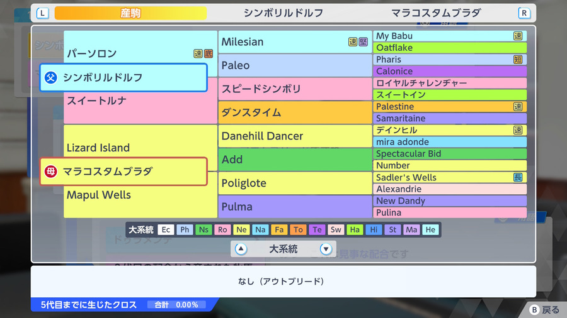Click Pulina ancestor entry
This screenshot has width=567, height=318.
(450, 212)
